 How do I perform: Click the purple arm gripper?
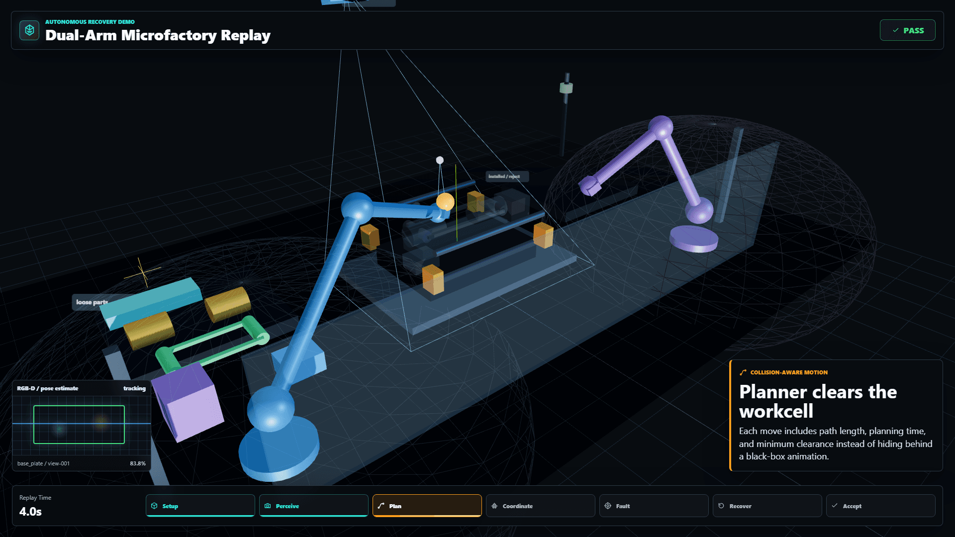point(590,186)
